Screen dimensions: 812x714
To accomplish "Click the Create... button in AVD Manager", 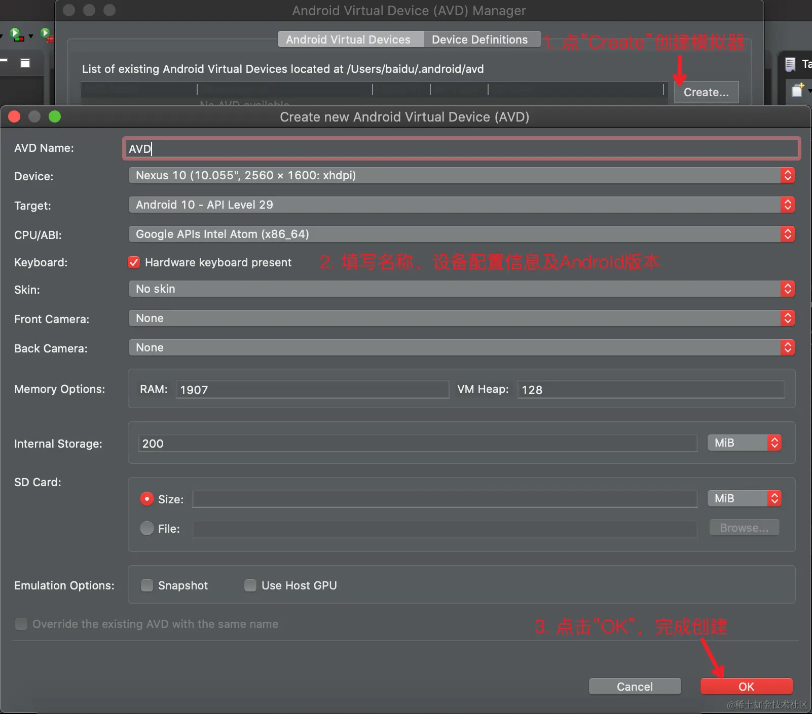I will (706, 92).
